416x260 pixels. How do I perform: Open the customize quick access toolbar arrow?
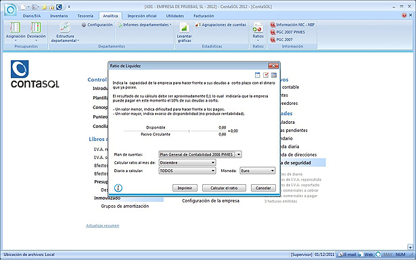(69, 7)
